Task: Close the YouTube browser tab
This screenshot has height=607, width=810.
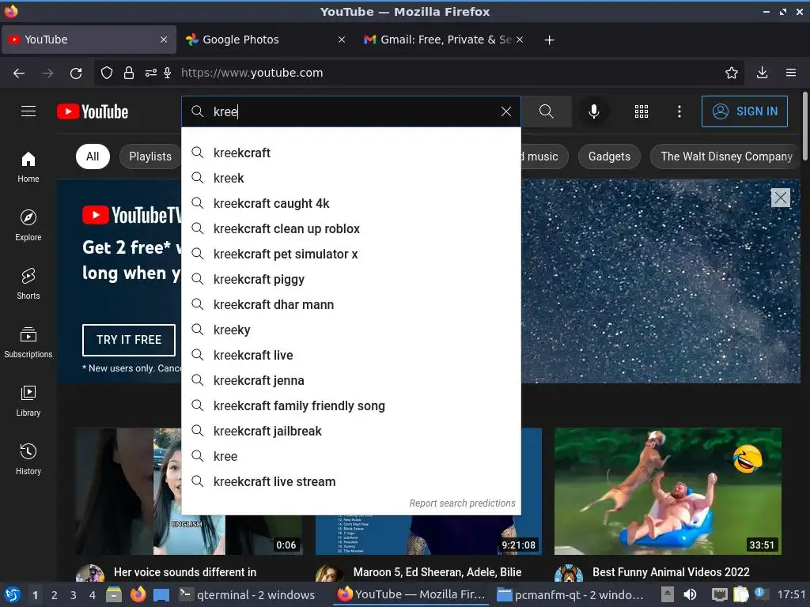Action: pyautogui.click(x=164, y=40)
